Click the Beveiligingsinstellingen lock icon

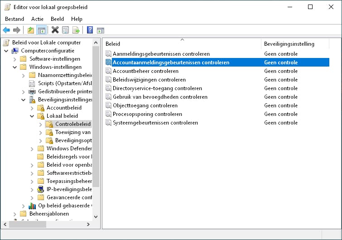pyautogui.click(x=32, y=100)
